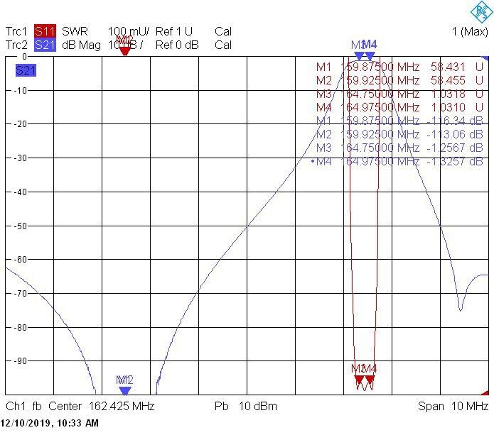The height and width of the screenshot is (435, 494).
Task: Select blue M1/M2 marker triangle at bottom
Action: click(125, 391)
